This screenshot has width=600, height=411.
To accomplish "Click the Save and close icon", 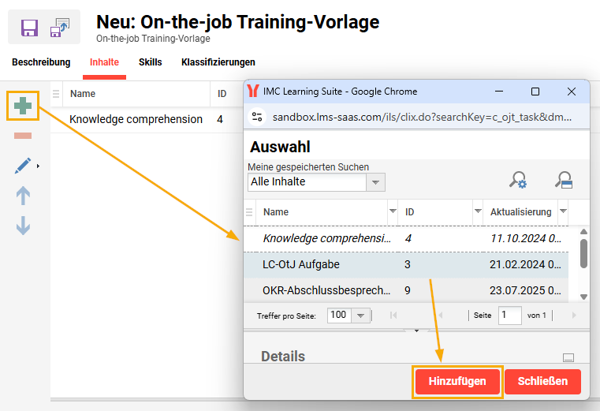I will [60, 28].
